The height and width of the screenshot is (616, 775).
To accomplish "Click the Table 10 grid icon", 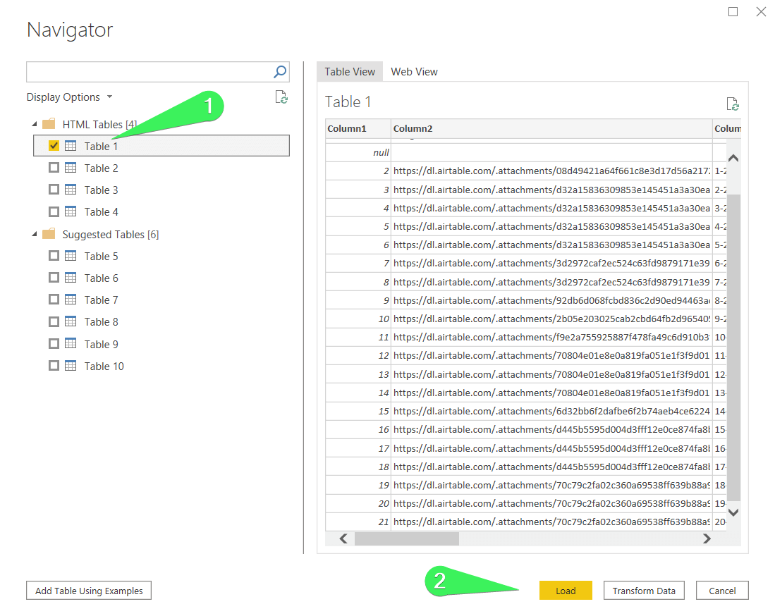I will (x=71, y=366).
